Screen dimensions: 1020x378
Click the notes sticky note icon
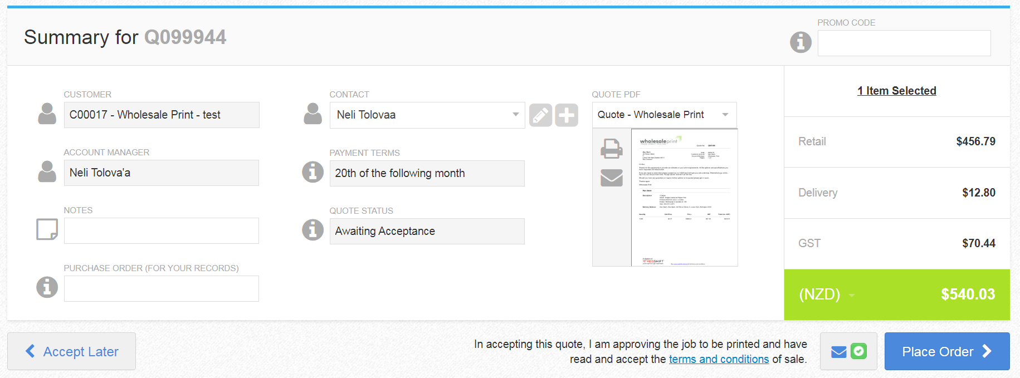pyautogui.click(x=47, y=229)
